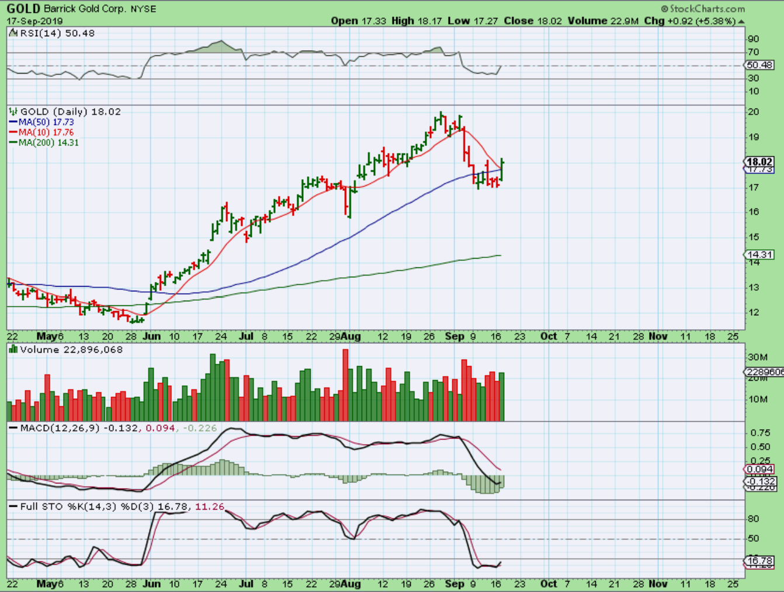This screenshot has width=784, height=592.
Task: Click the up arrow beside the Chg percentage
Action: click(741, 21)
